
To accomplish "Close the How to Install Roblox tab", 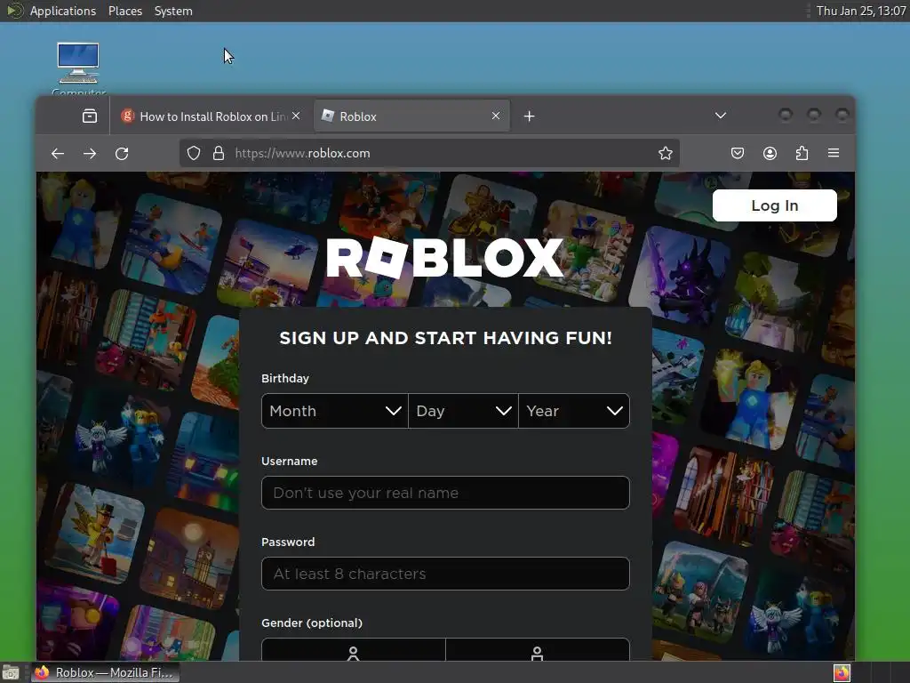I will coord(296,117).
